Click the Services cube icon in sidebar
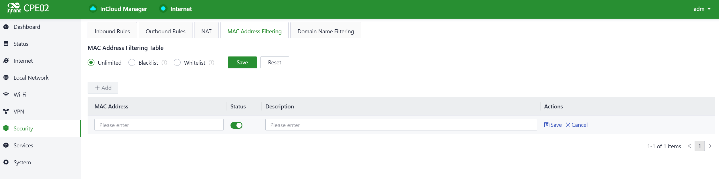This screenshot has width=719, height=179. point(6,145)
